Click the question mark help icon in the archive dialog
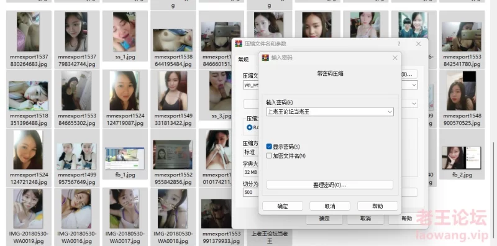497x246 pixels. [x=399, y=43]
